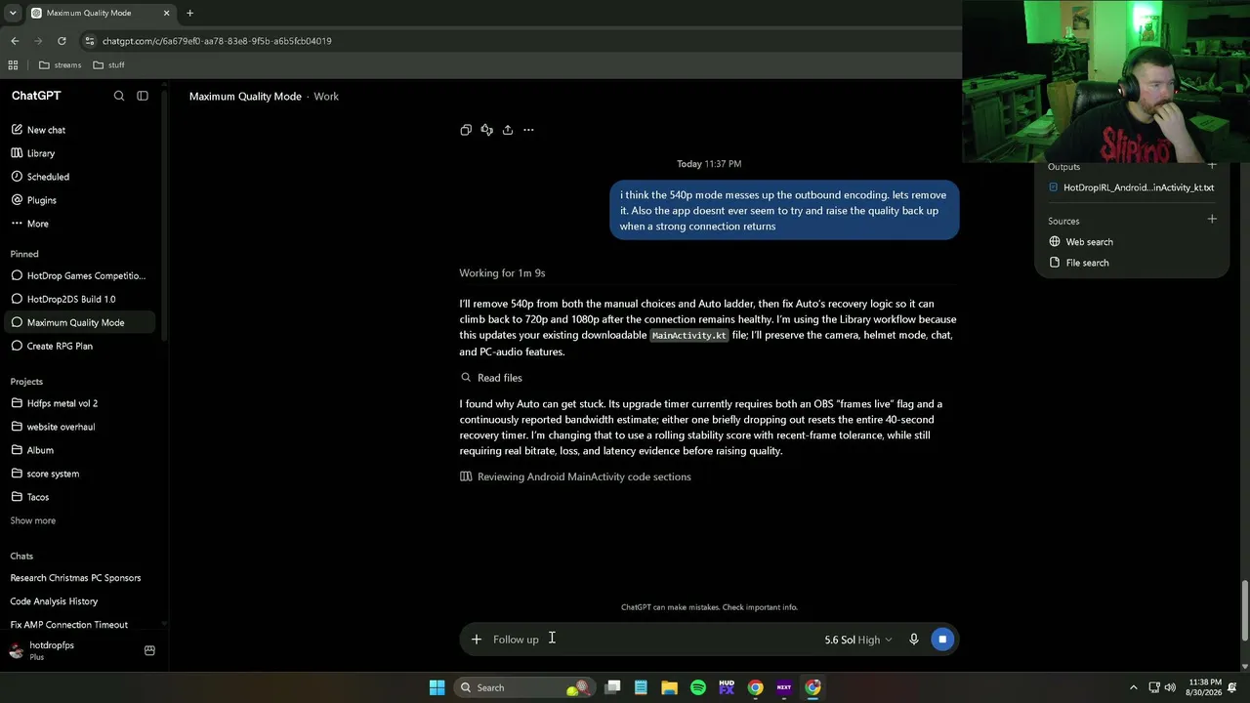This screenshot has width=1250, height=703.
Task: Click the search chats magnifier icon
Action: (x=119, y=96)
